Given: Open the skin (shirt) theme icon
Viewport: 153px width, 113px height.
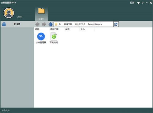Looking at the screenshot, I should pyautogui.click(x=138, y=3).
